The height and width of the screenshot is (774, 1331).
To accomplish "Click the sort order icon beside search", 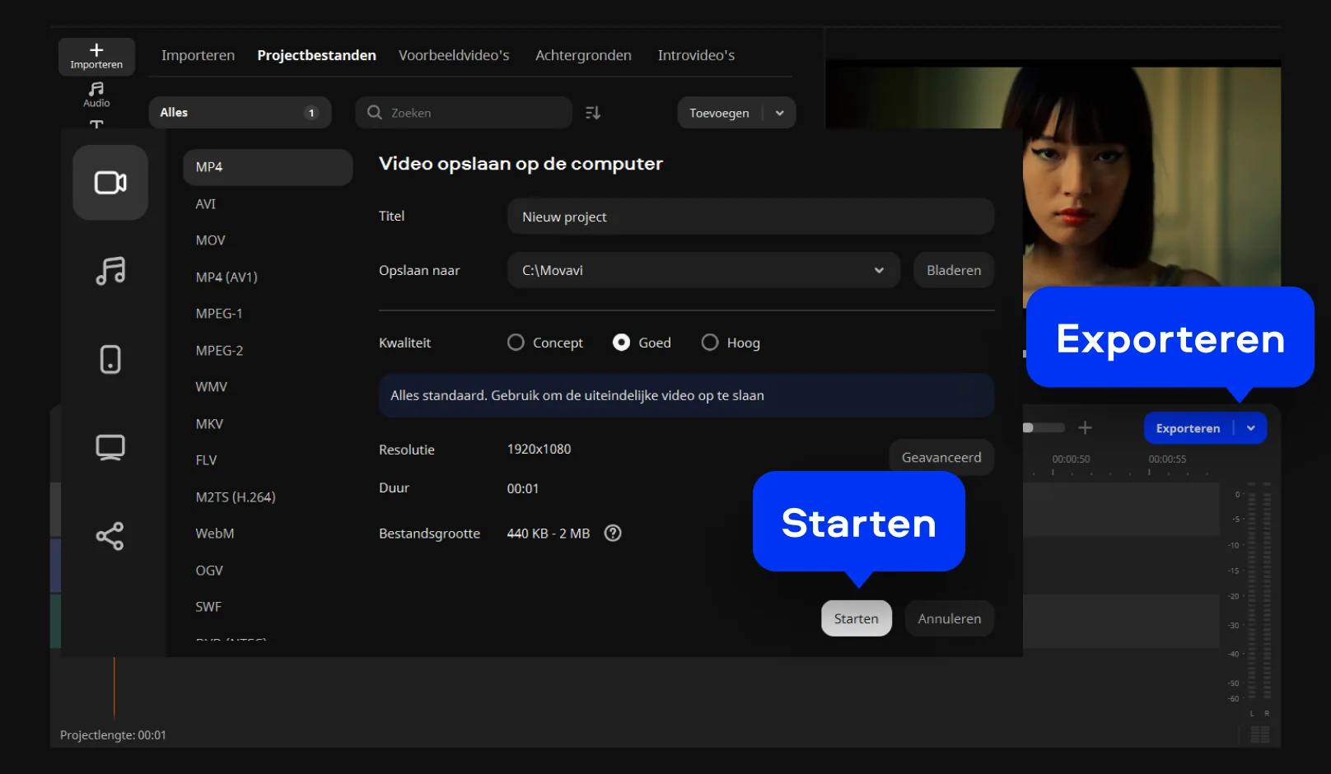I will coord(593,113).
